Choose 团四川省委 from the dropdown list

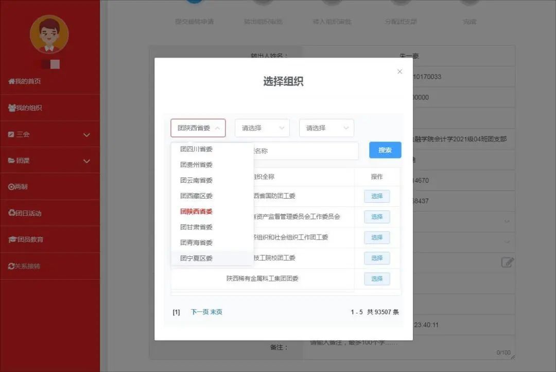click(196, 149)
